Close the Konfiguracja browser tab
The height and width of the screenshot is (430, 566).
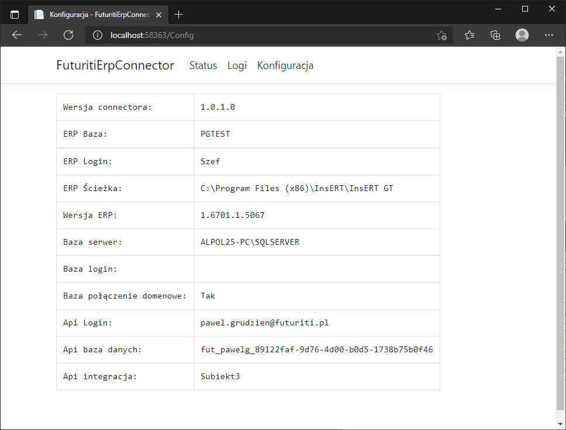pyautogui.click(x=160, y=15)
